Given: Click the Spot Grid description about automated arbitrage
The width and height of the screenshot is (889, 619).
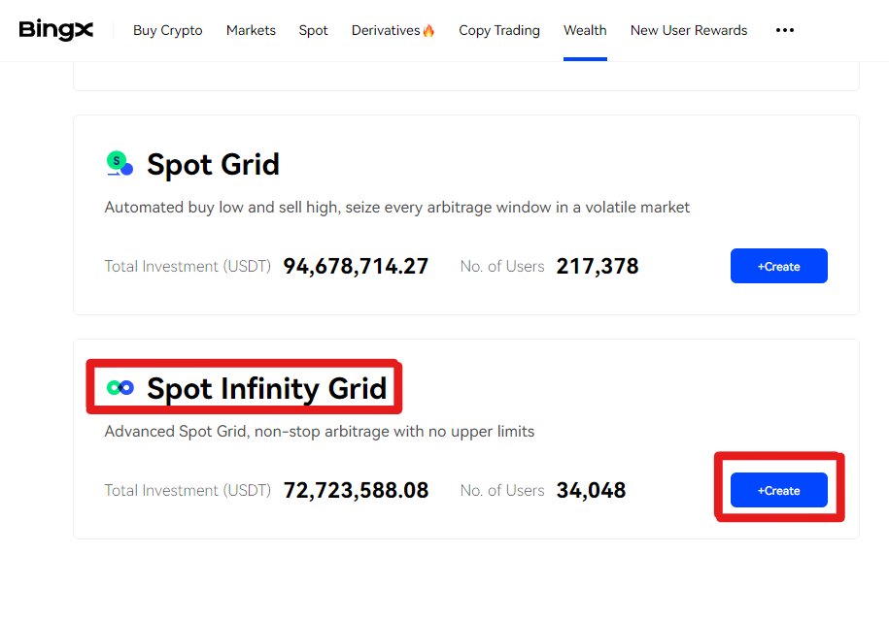Looking at the screenshot, I should click(x=397, y=208).
